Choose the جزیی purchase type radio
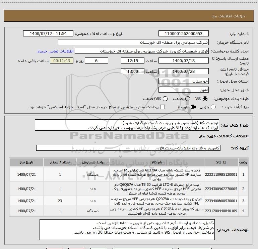 click(213, 107)
